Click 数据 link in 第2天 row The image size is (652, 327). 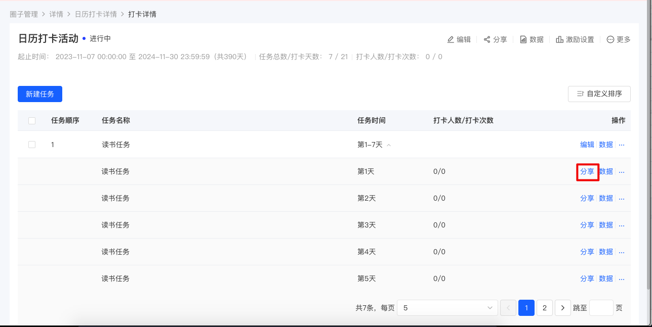(606, 199)
